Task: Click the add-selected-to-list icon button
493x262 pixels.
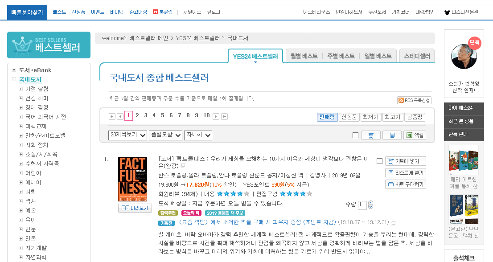Action: (x=392, y=135)
